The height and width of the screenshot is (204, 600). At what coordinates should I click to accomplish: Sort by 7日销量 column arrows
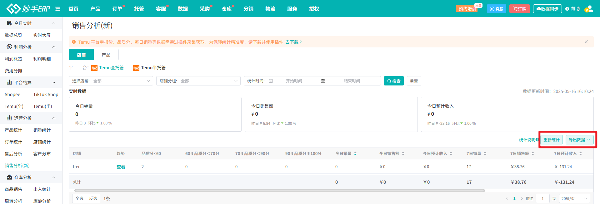pyautogui.click(x=485, y=153)
